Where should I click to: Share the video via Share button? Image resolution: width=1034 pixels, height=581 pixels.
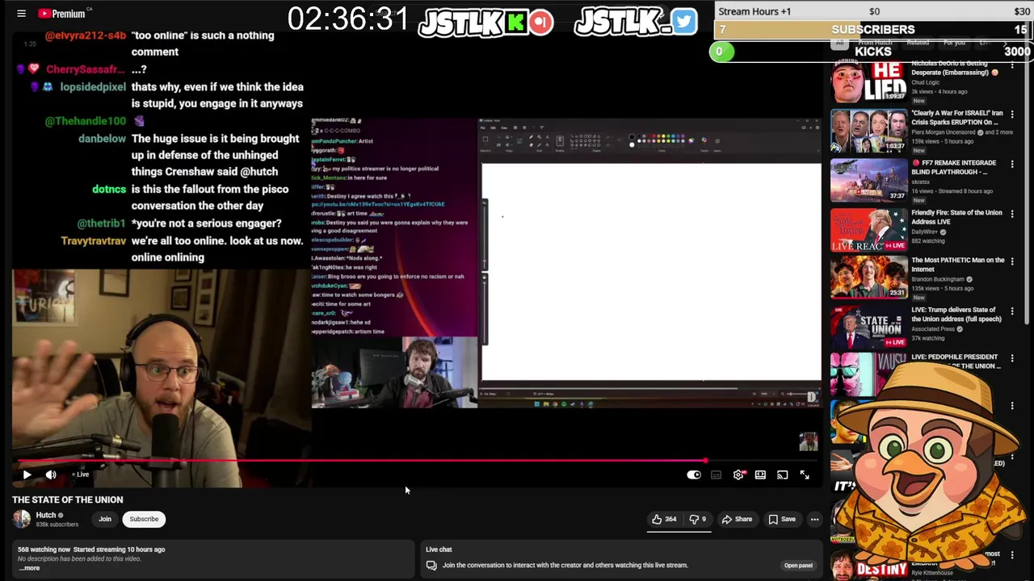pyautogui.click(x=737, y=519)
